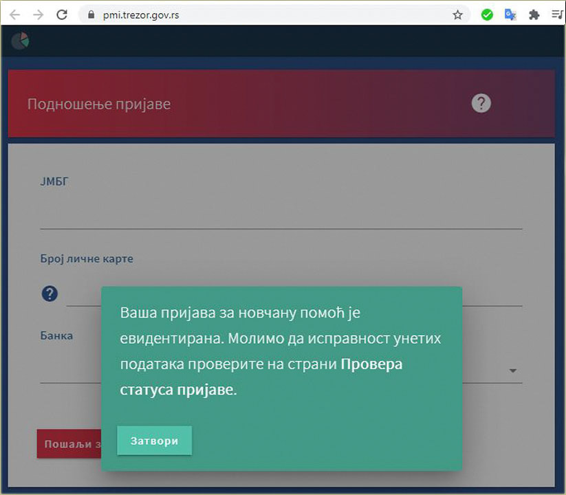Open the media control playlist icon
The width and height of the screenshot is (566, 495).
[x=556, y=14]
